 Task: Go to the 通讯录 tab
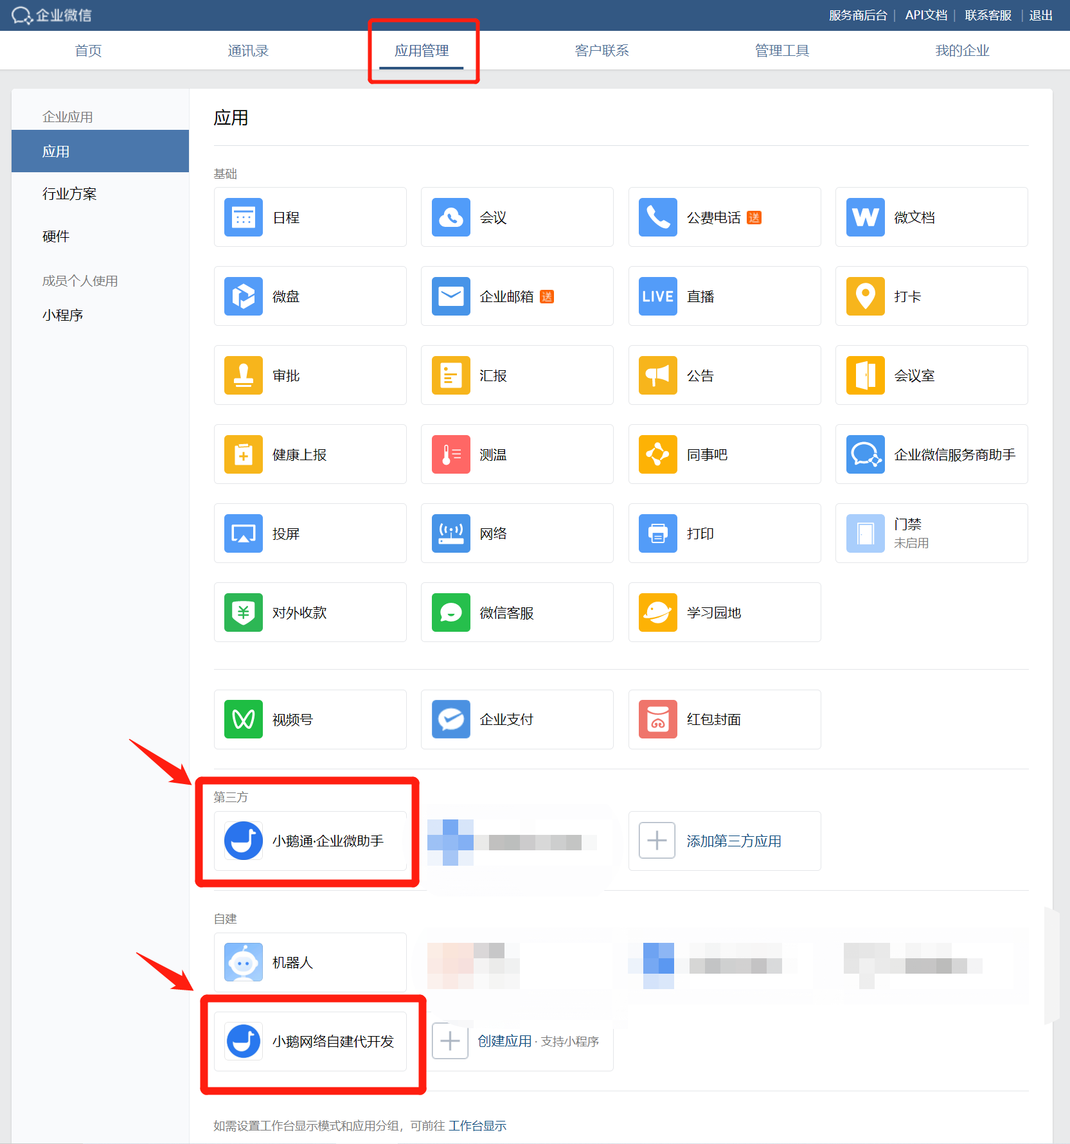pyautogui.click(x=248, y=51)
